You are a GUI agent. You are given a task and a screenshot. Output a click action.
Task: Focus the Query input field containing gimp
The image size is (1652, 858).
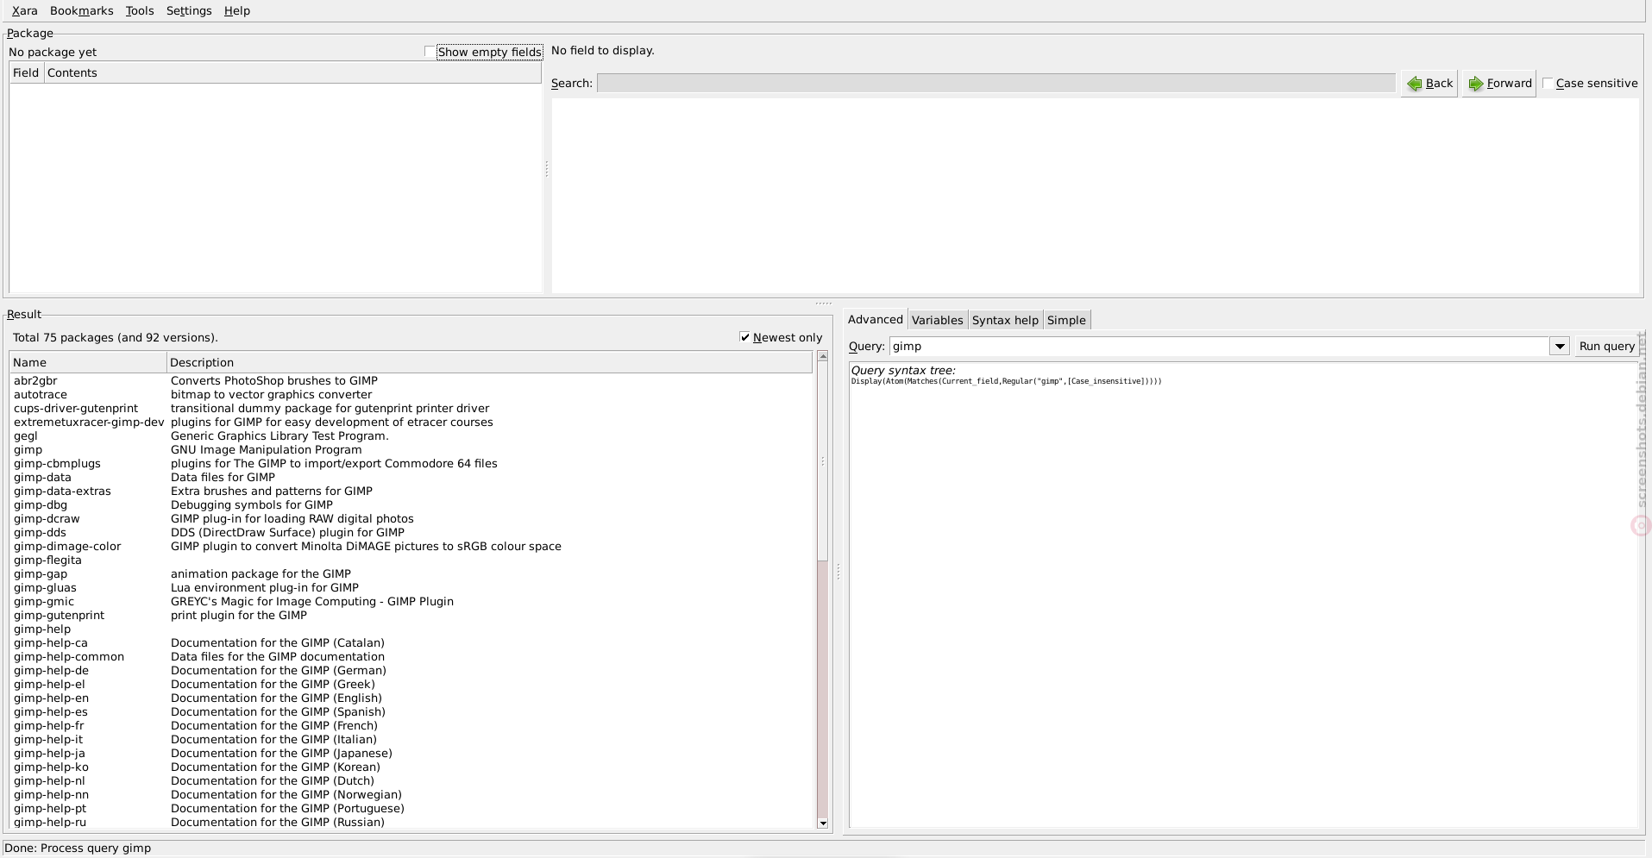pos(1219,346)
